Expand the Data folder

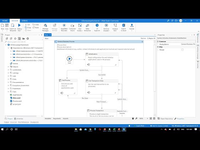8,79
